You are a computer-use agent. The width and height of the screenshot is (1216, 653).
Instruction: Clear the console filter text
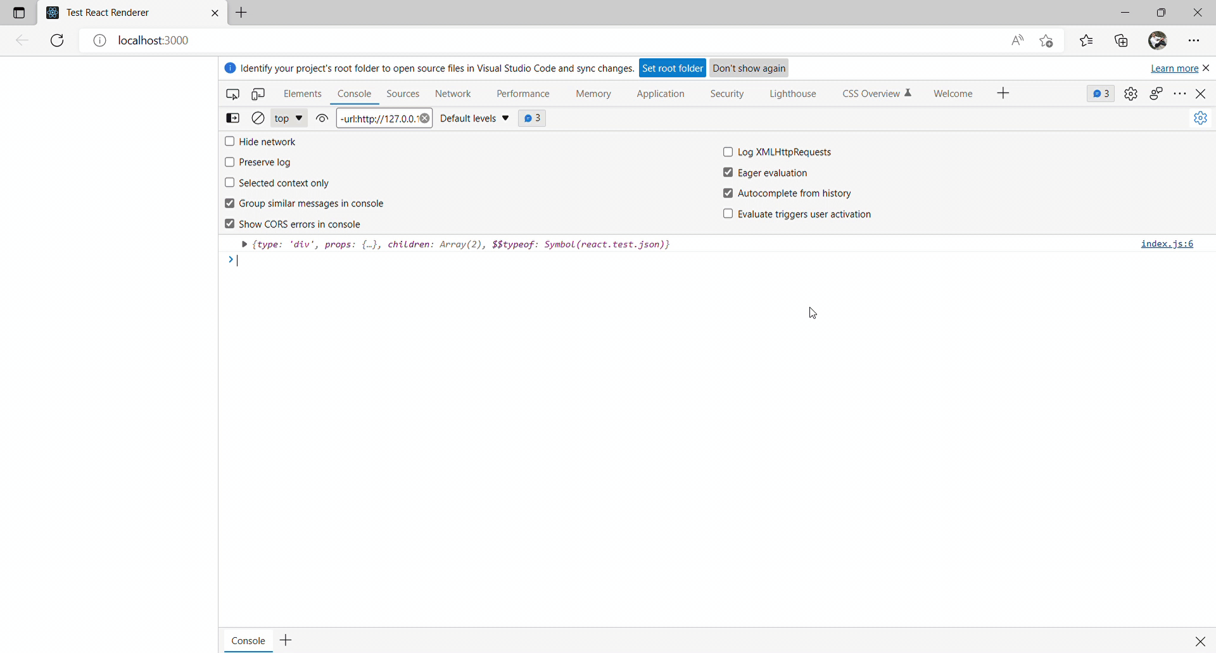pyautogui.click(x=425, y=118)
